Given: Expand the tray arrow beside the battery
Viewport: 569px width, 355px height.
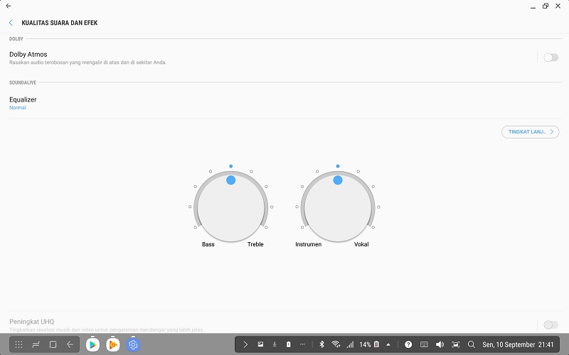Looking at the screenshot, I should pyautogui.click(x=388, y=344).
